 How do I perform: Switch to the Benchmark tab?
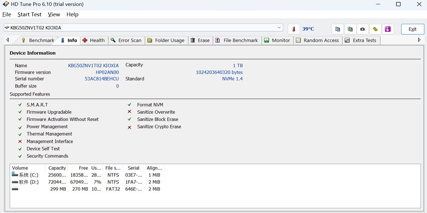[x=38, y=40]
